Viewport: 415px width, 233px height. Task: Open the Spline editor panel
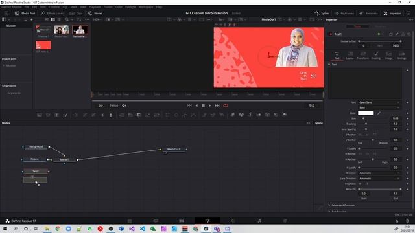pos(322,13)
